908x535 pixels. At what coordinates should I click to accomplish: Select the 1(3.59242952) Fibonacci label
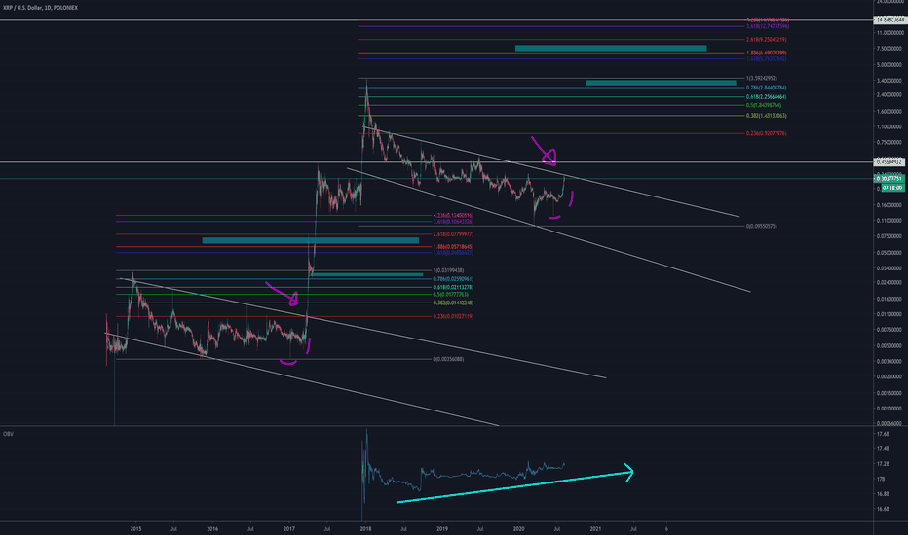(x=762, y=78)
